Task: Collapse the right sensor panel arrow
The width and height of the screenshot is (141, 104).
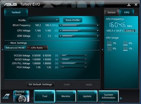Action: coord(102,49)
